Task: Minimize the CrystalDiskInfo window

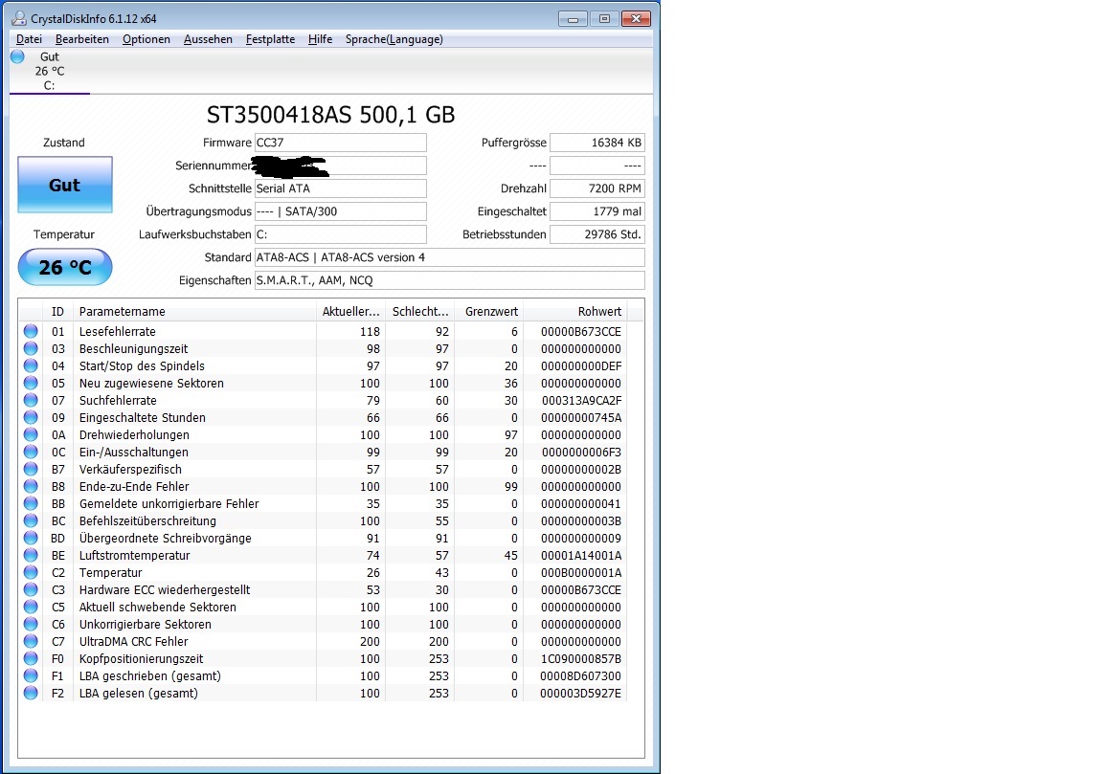Action: click(573, 19)
